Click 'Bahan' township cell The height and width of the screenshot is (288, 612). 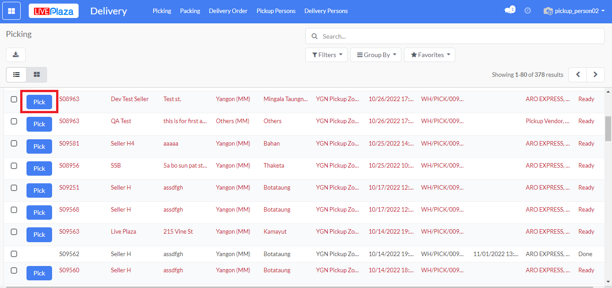(272, 143)
